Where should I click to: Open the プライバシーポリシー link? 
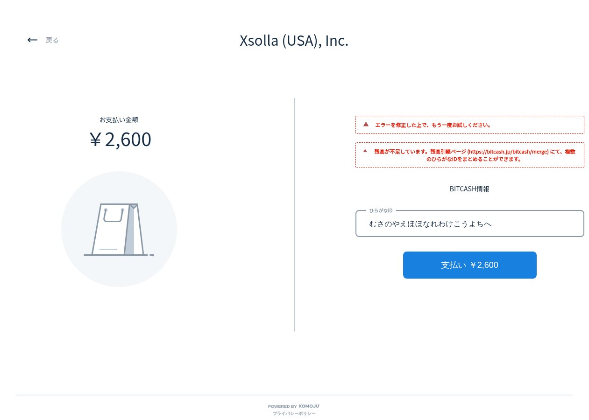294,413
